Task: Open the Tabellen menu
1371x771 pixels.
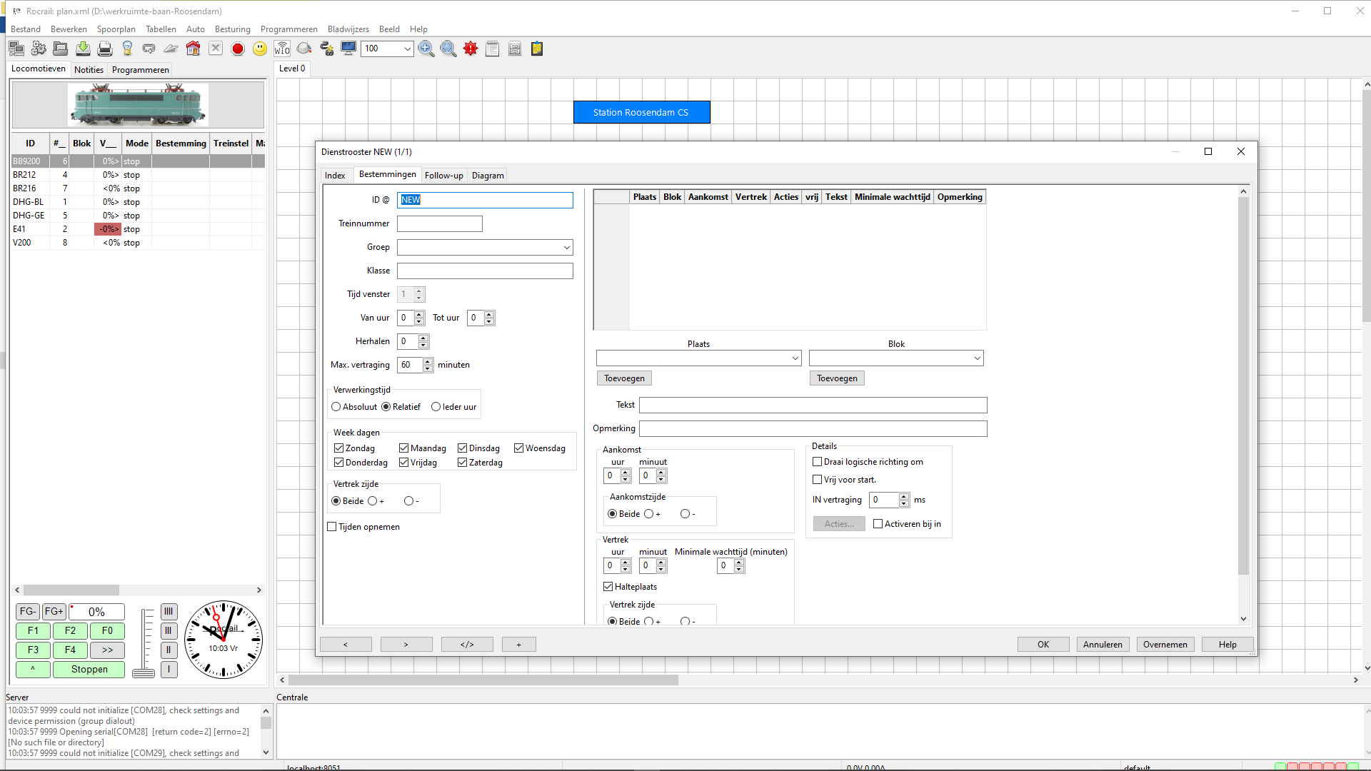Action: pyautogui.click(x=161, y=29)
